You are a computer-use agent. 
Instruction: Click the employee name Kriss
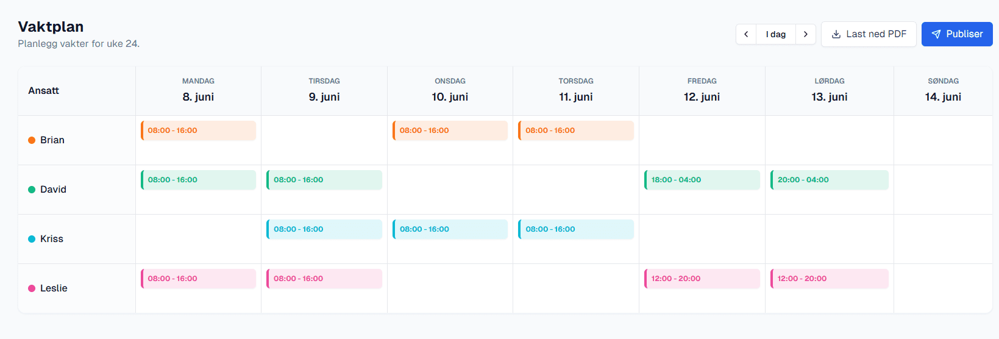pos(52,239)
